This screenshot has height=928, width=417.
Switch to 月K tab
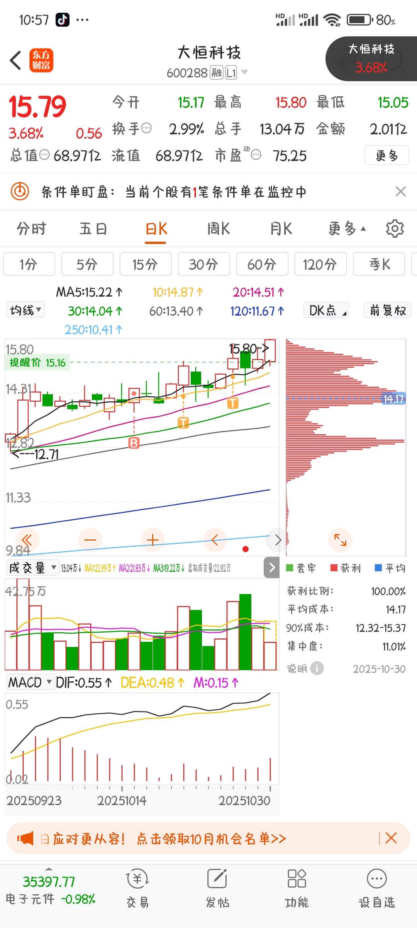(281, 229)
